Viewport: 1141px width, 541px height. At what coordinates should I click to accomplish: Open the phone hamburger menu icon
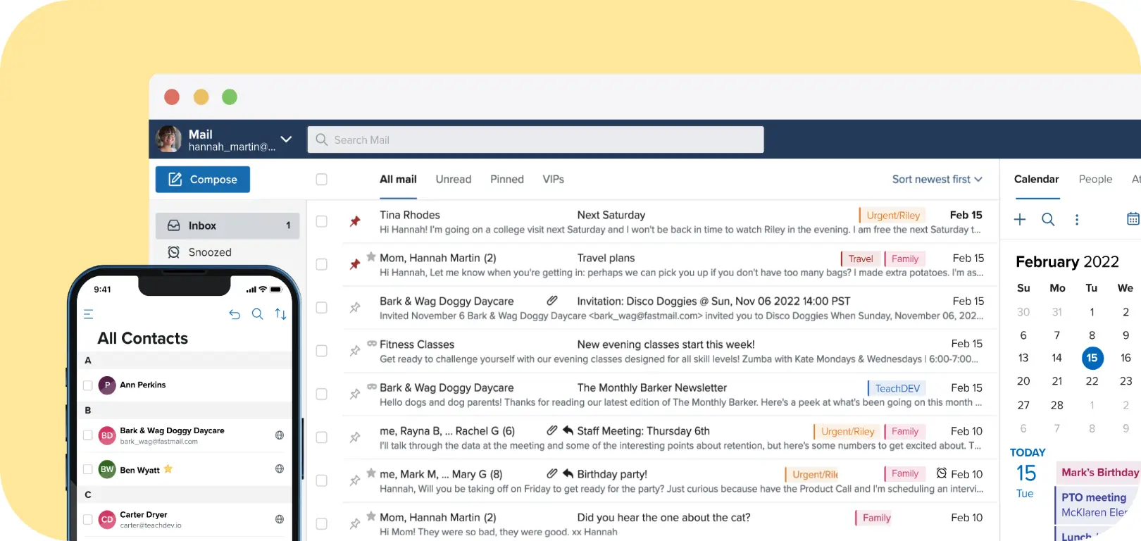89,314
